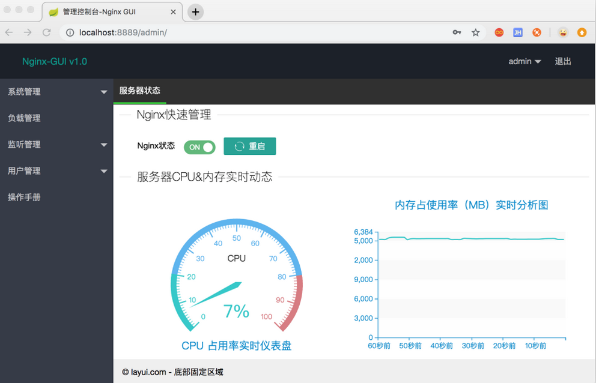Expand the 监听管理 sidebar menu
This screenshot has height=383, width=596.
tap(56, 145)
